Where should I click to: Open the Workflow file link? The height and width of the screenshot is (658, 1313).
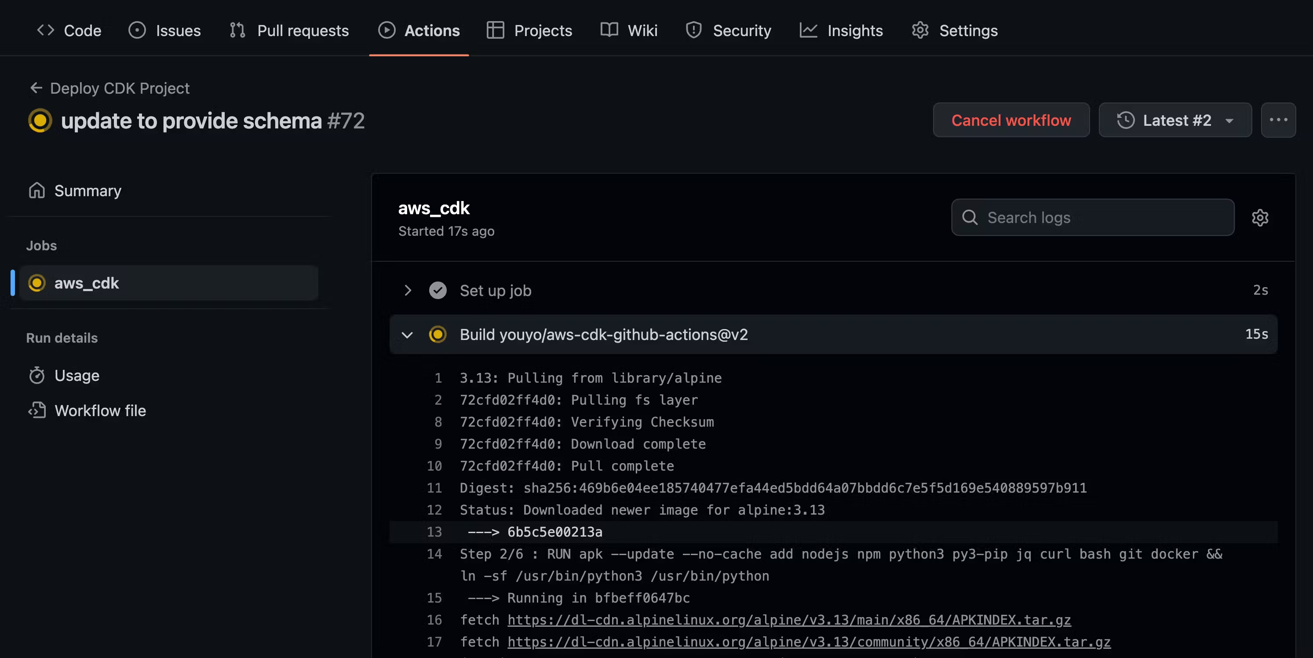[100, 411]
